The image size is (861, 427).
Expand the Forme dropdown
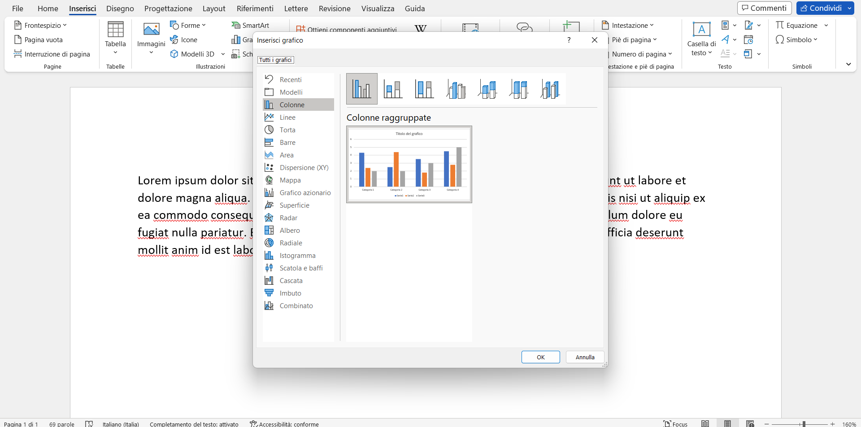coord(188,25)
